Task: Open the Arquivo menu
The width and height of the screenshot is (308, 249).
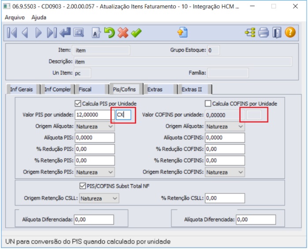Action: click(15, 18)
